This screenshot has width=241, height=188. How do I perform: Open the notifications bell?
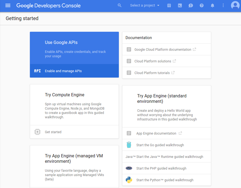tap(213, 5)
